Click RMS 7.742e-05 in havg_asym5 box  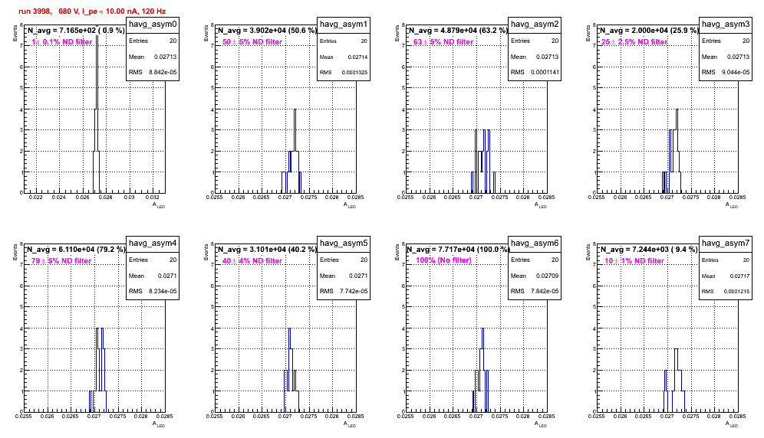(344, 291)
